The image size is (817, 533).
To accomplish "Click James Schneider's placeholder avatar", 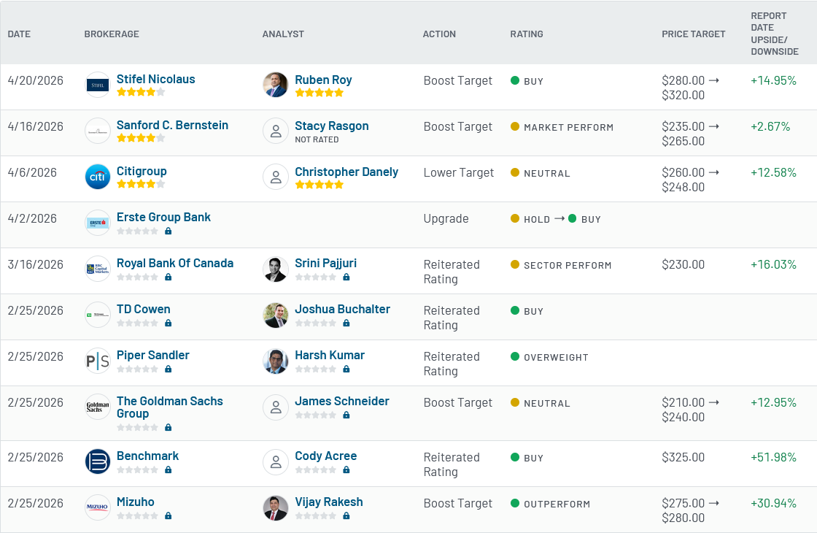I will tap(276, 407).
